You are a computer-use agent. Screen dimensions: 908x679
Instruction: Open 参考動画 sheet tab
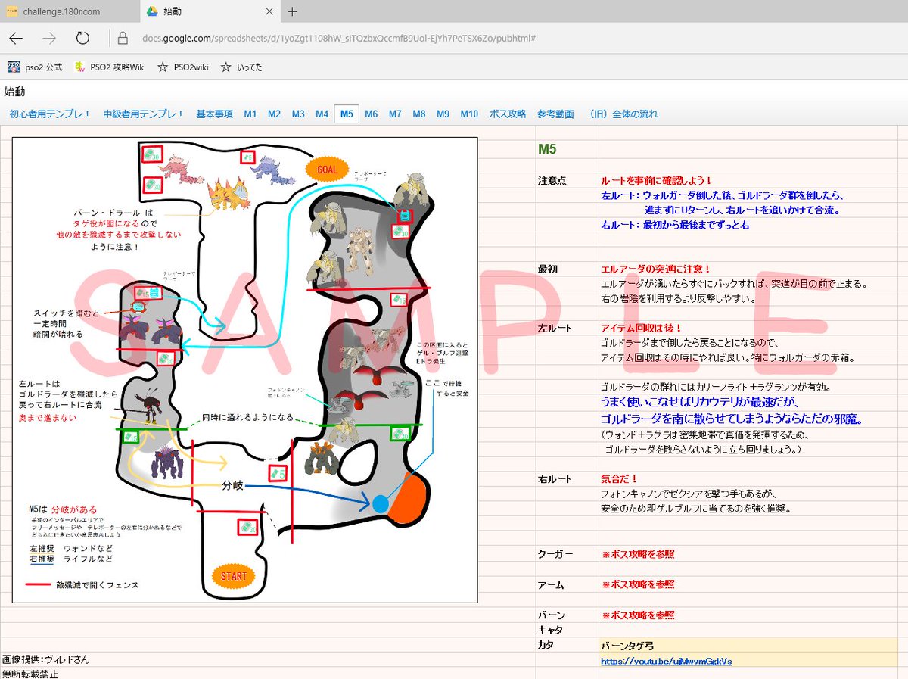click(555, 114)
